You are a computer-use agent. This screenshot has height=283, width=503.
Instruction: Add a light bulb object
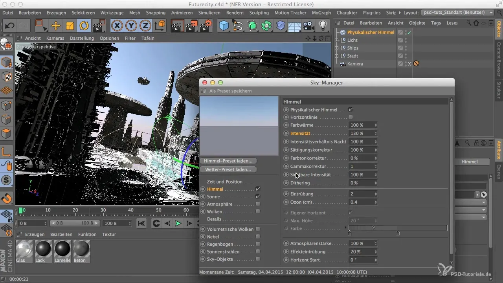(x=323, y=26)
